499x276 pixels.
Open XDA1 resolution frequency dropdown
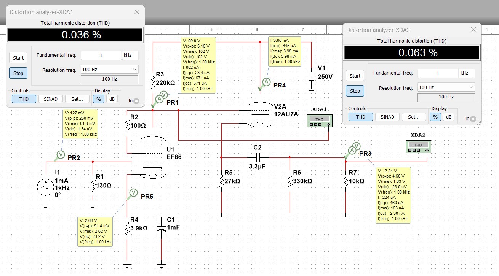coord(110,69)
